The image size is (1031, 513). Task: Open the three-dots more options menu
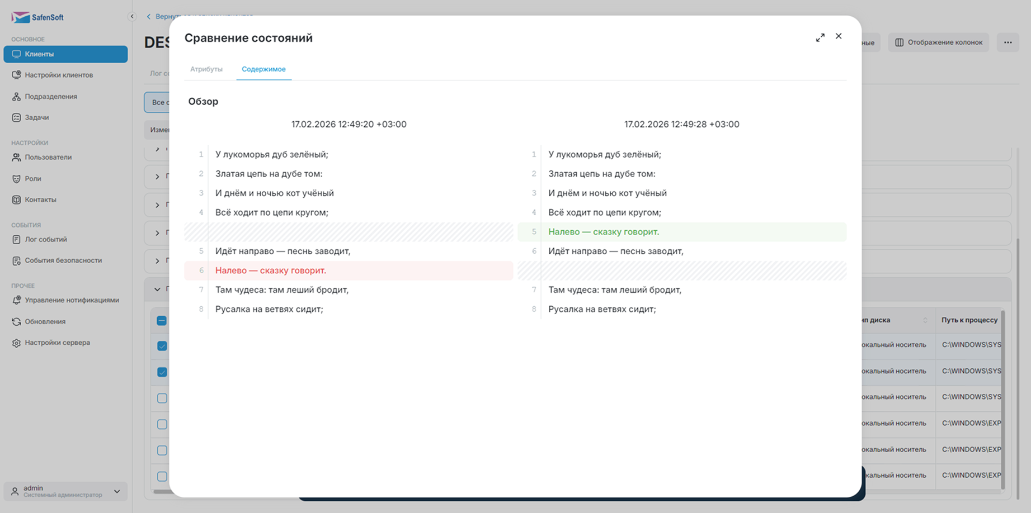[x=1008, y=42]
